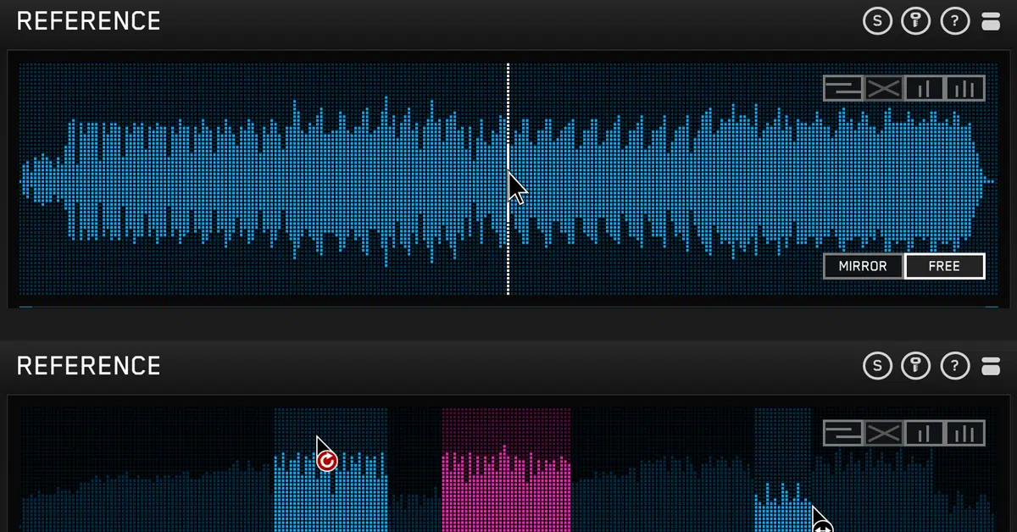1017x532 pixels.
Task: Select the offset-lines view icon above the MIRROR button
Action: [x=843, y=88]
